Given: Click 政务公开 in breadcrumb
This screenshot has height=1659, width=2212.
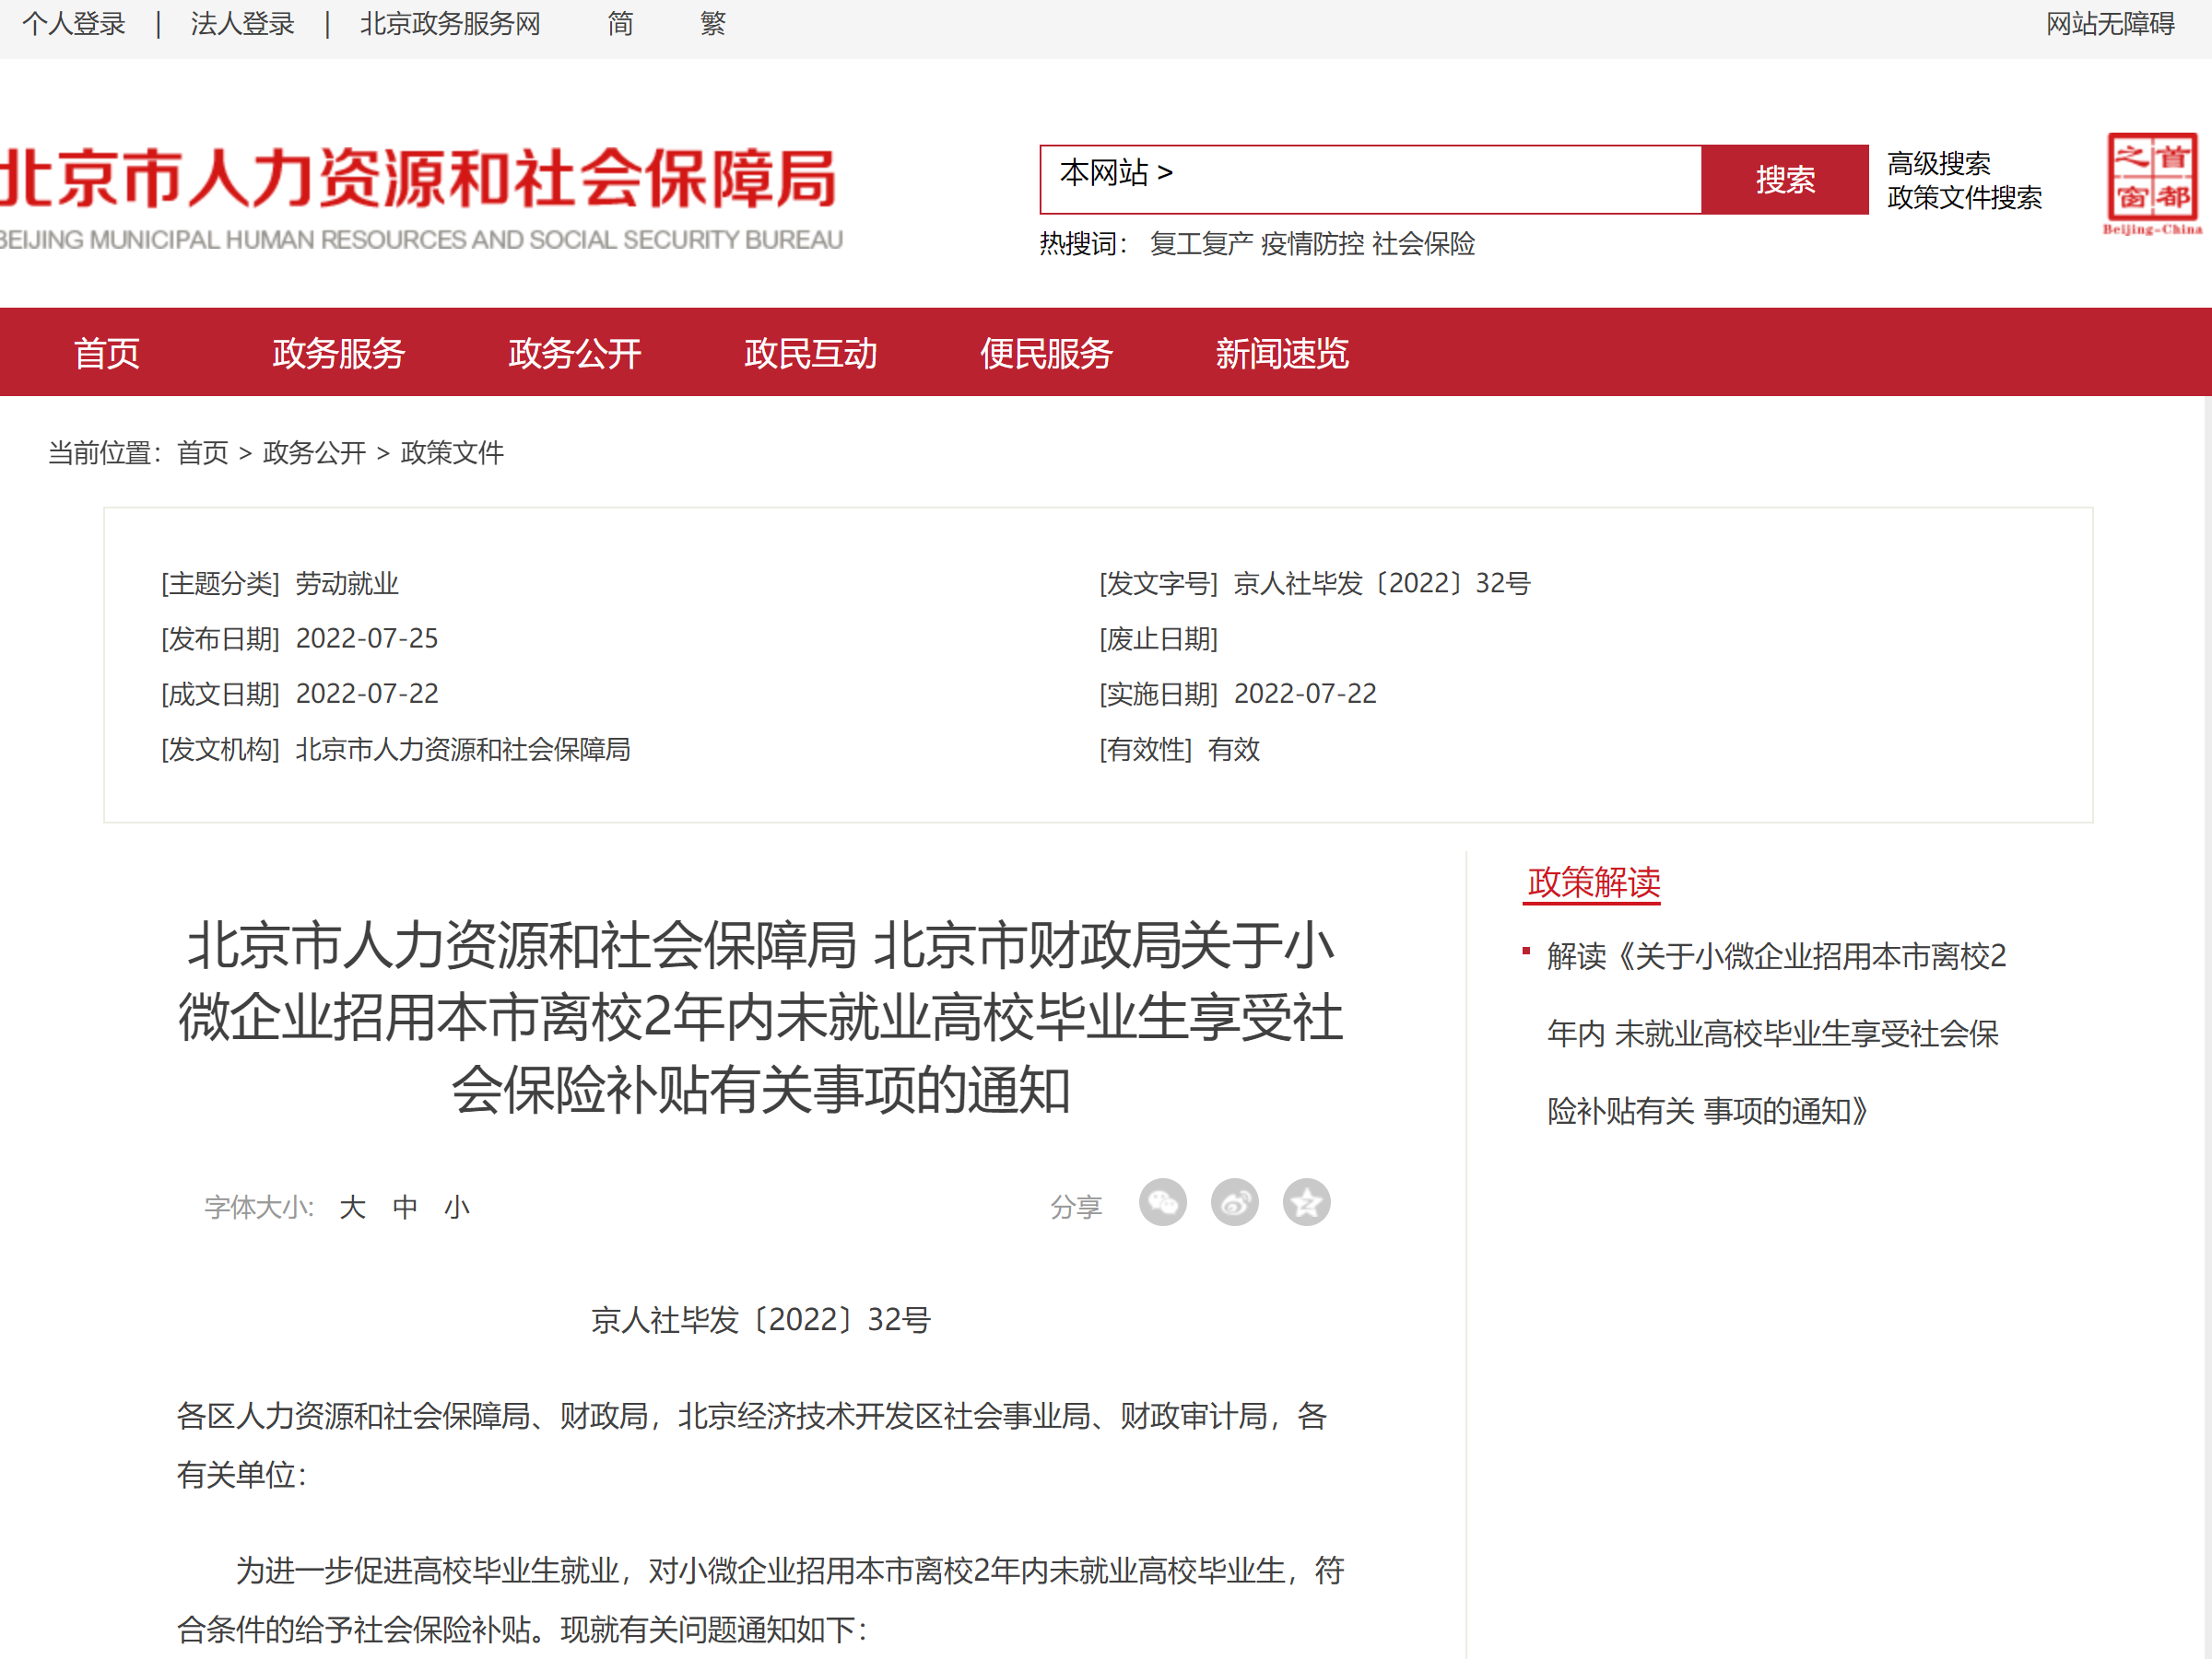Looking at the screenshot, I should [x=314, y=452].
